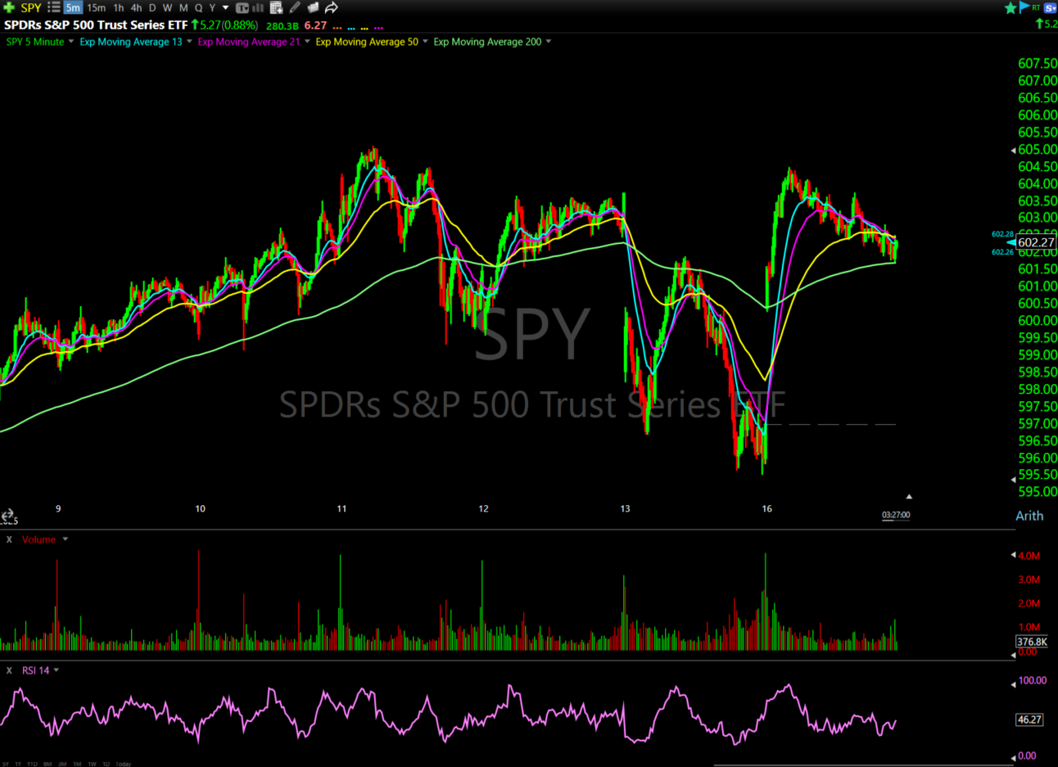The width and height of the screenshot is (1058, 767).
Task: Switch to the 15m timeframe
Action: click(97, 7)
